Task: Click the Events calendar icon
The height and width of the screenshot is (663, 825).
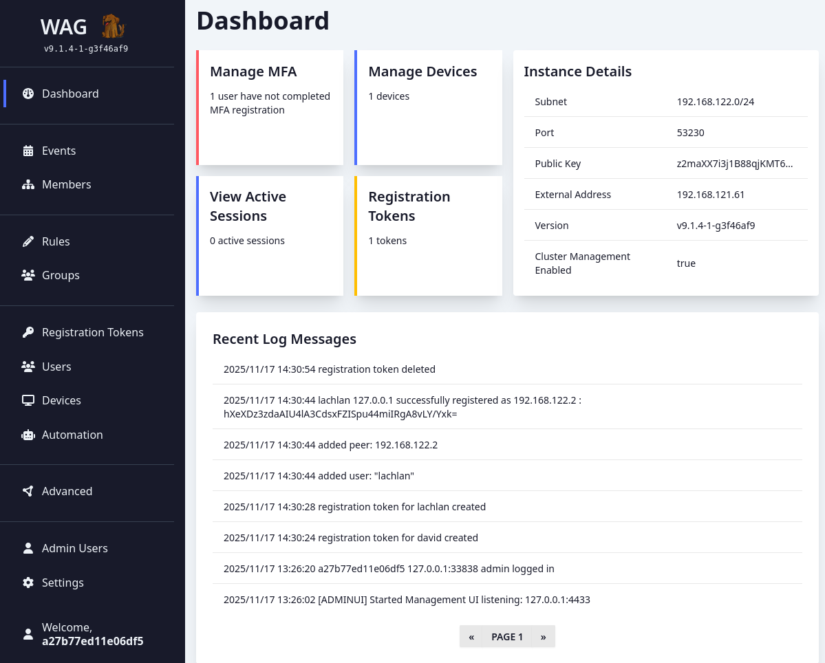Action: (x=28, y=151)
